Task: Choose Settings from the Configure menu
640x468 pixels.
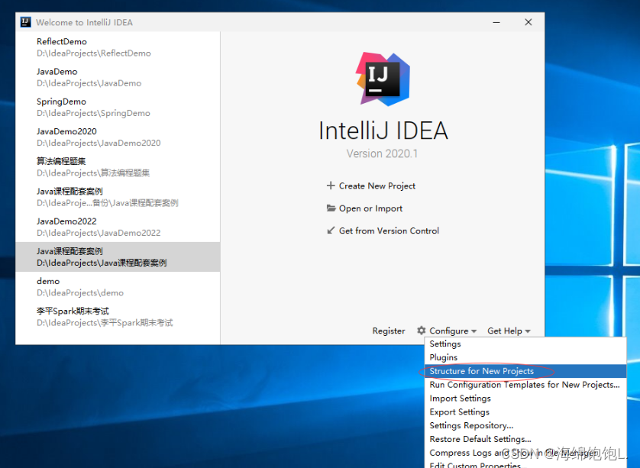Action: click(x=525, y=344)
